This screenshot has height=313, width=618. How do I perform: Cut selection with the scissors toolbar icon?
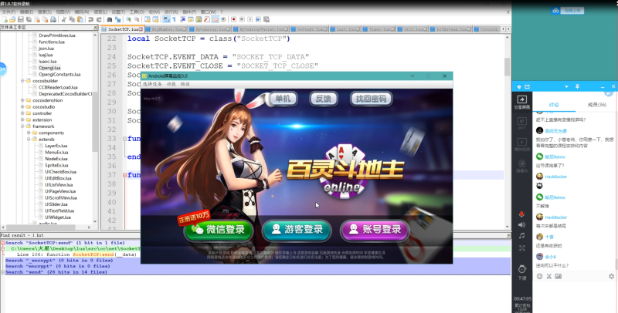tap(63, 19)
